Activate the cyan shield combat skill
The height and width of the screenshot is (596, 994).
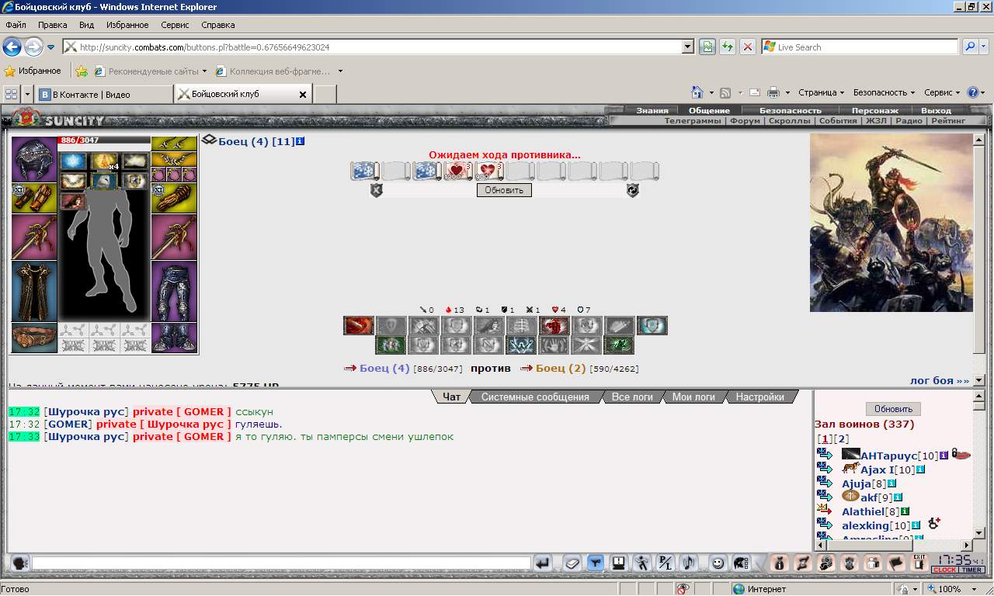(x=652, y=326)
